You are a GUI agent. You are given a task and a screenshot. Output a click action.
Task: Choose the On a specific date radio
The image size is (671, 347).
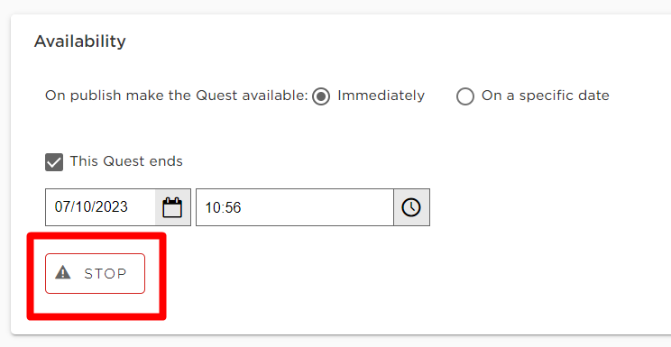[465, 96]
